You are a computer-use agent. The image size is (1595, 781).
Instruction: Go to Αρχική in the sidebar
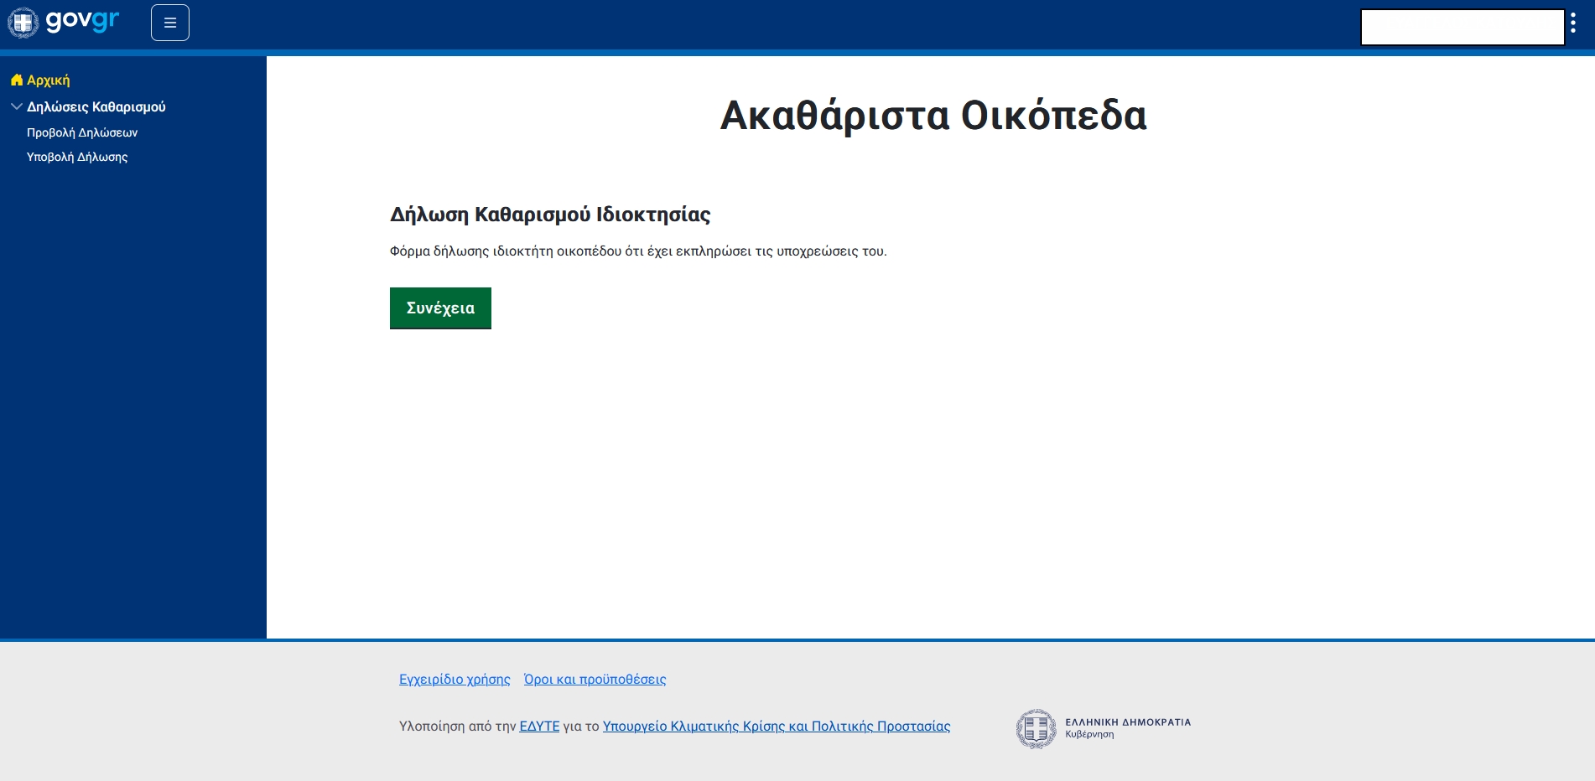[x=48, y=80]
